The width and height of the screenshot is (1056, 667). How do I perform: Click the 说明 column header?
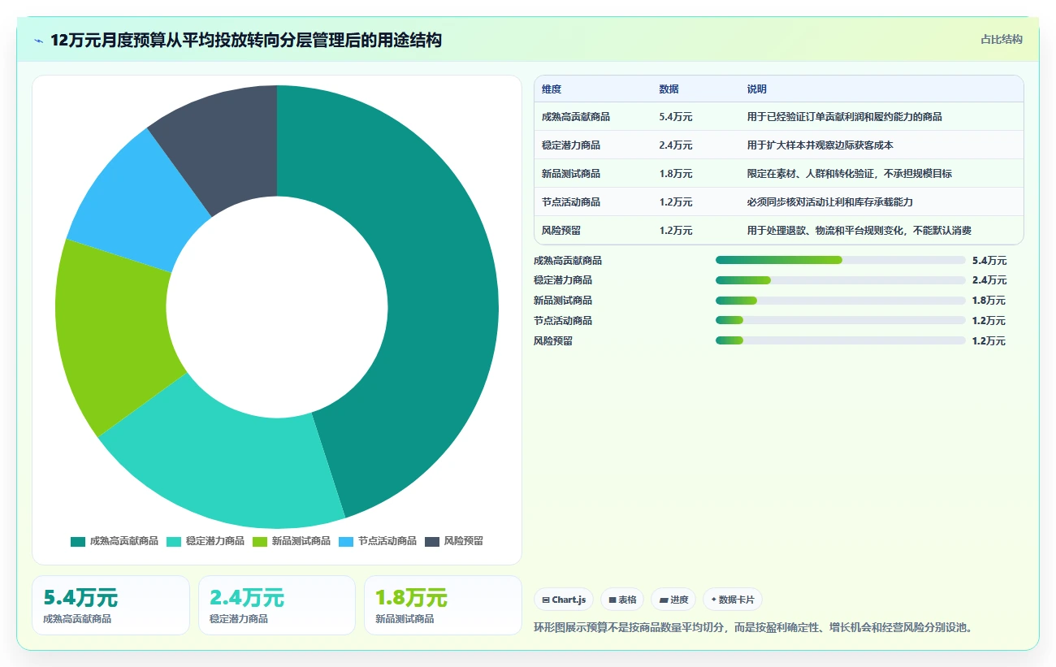coord(757,89)
